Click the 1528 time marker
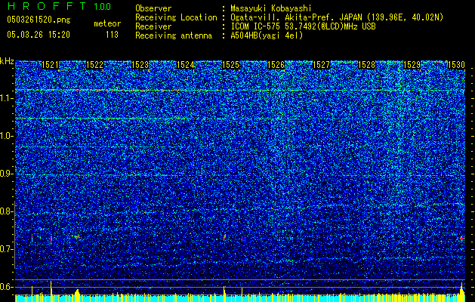The image size is (475, 302). [x=366, y=65]
